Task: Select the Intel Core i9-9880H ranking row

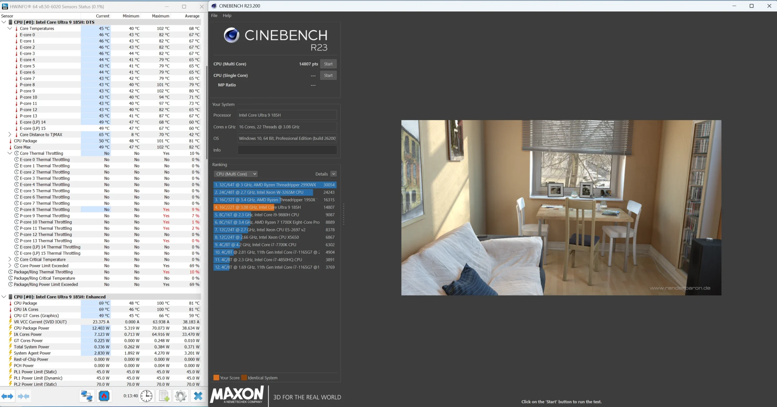Action: click(275, 215)
